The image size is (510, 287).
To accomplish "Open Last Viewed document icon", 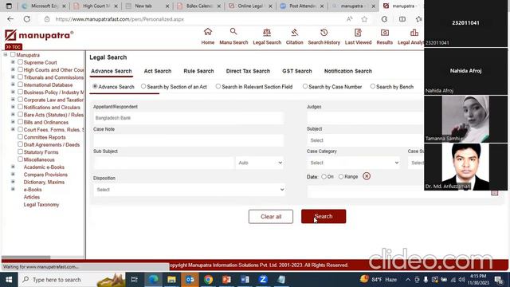I will click(x=358, y=32).
